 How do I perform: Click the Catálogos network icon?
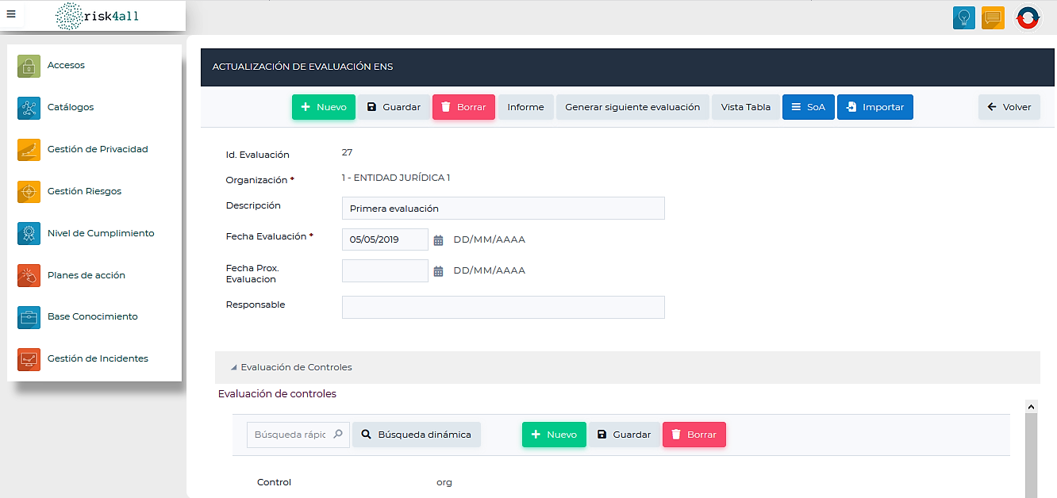click(x=29, y=108)
